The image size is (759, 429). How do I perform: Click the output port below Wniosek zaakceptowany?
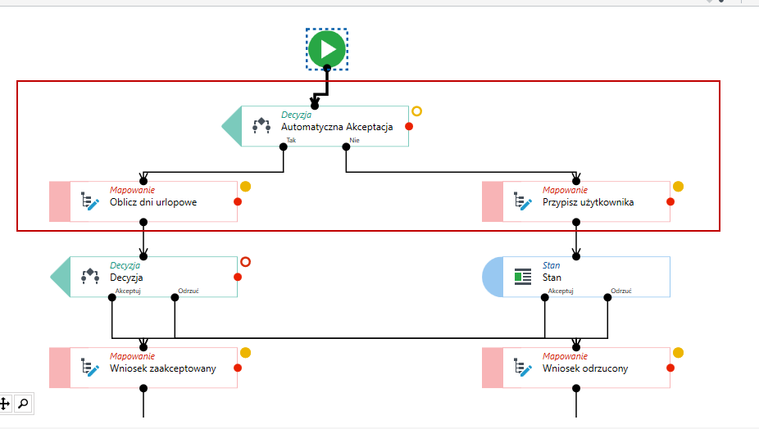(143, 388)
